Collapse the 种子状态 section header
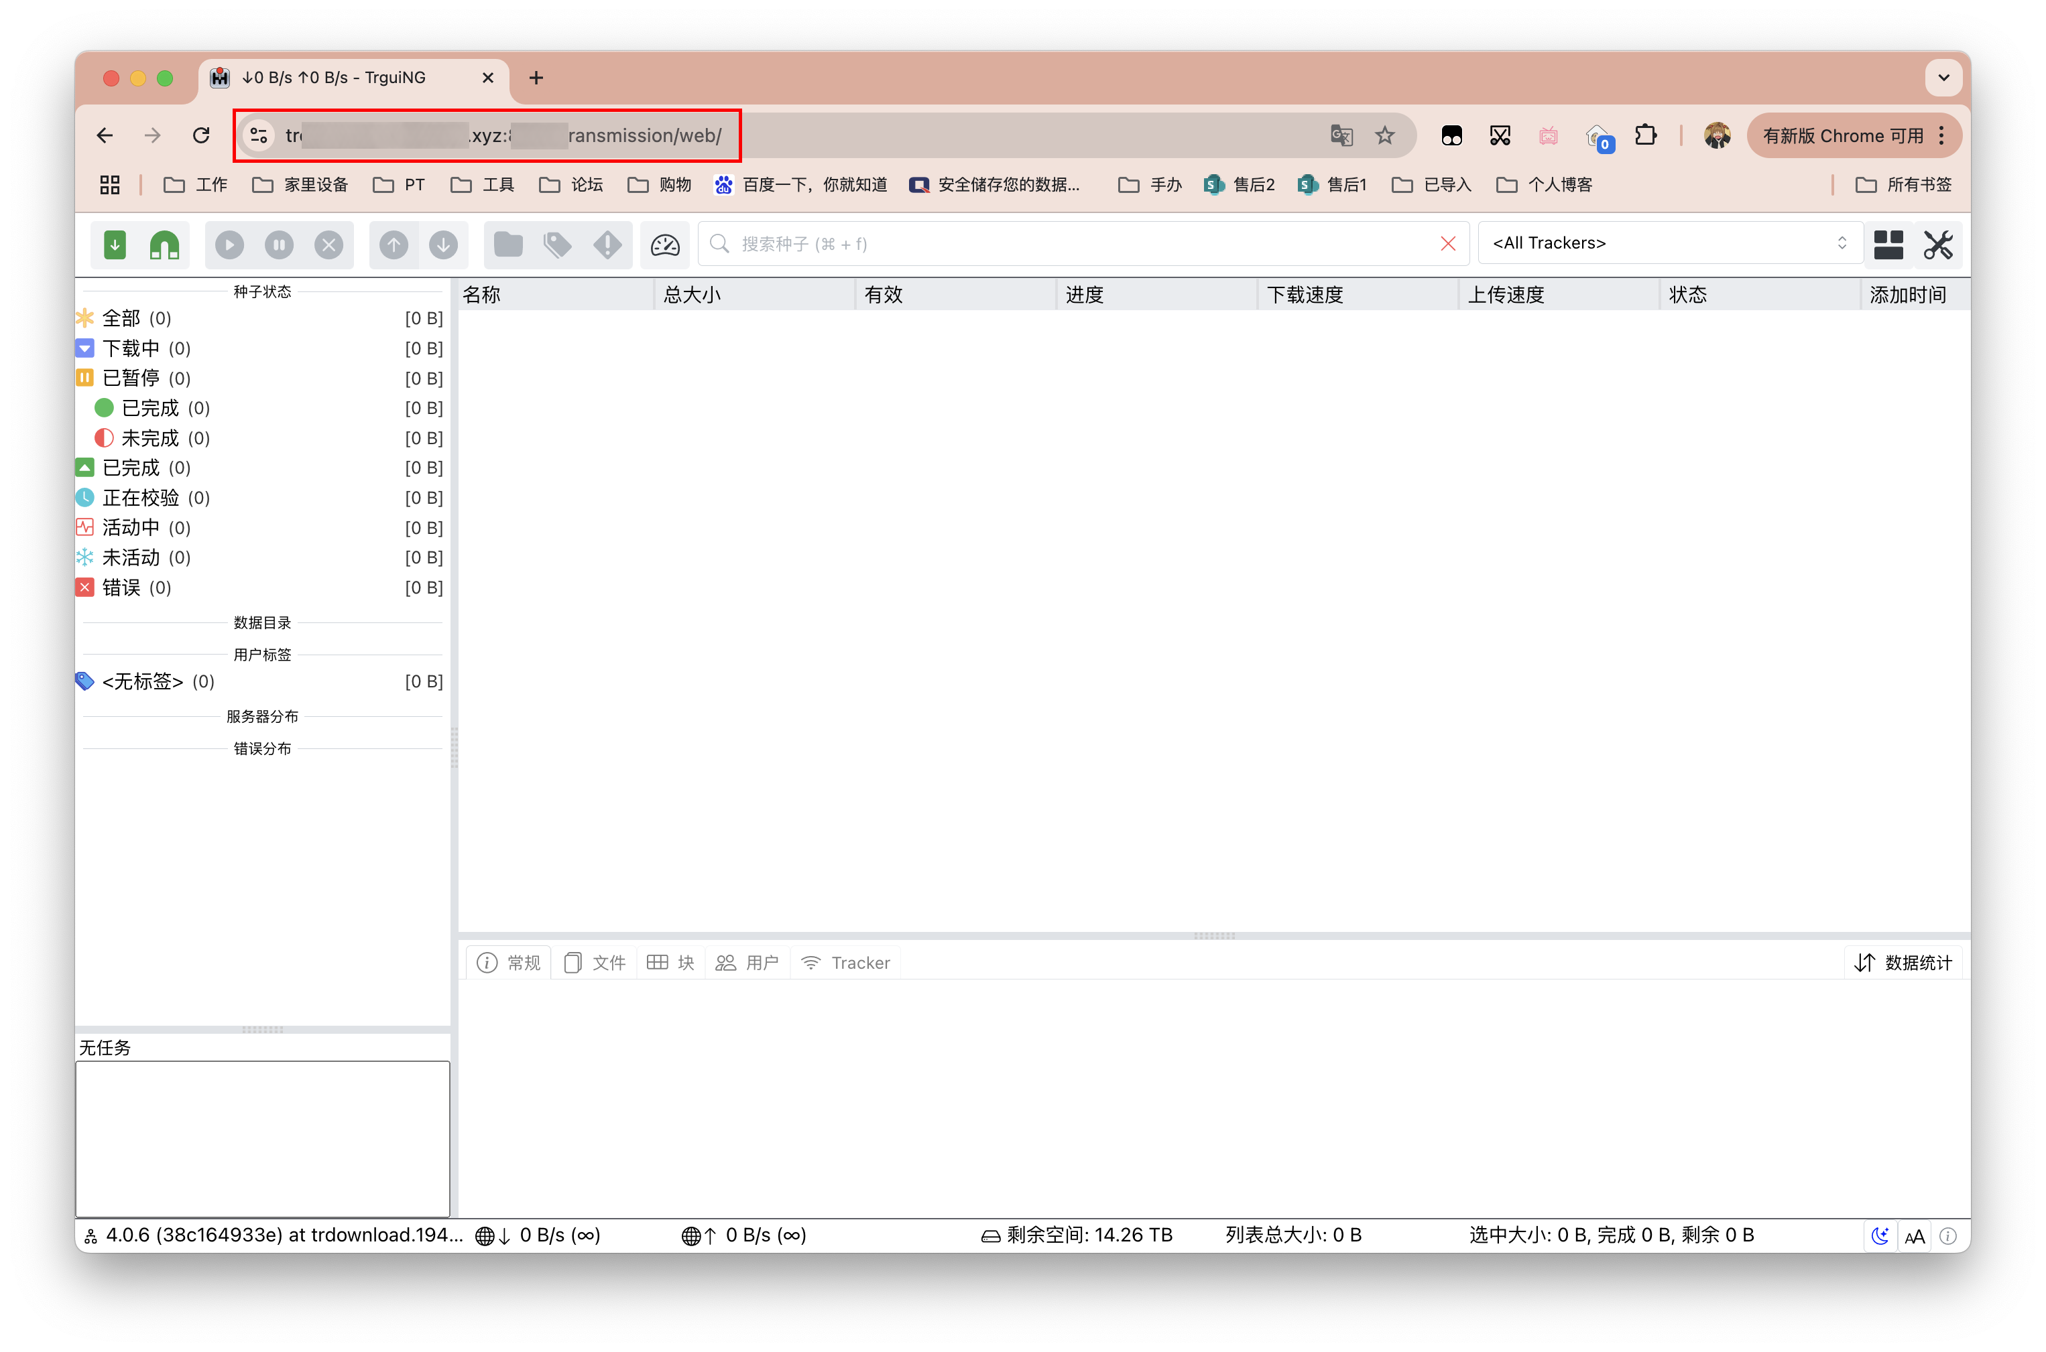 pyautogui.click(x=262, y=291)
